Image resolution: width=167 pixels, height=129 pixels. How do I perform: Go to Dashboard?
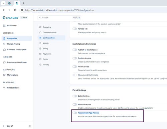click(17, 26)
